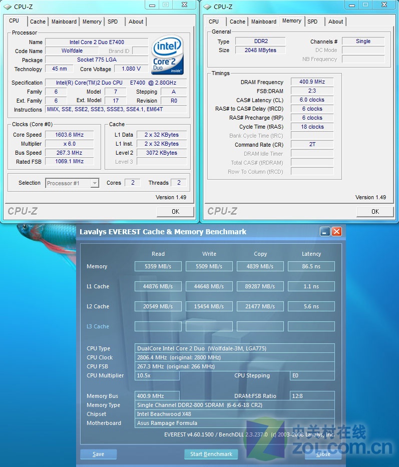Image resolution: width=399 pixels, height=467 pixels.
Task: Open Mainboard tab in left CPU-Z window
Action: (64, 22)
